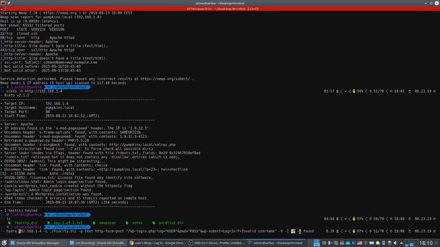This screenshot has width=440, height=247.
Task: Open the volume speaker tray icon
Action: (395, 243)
